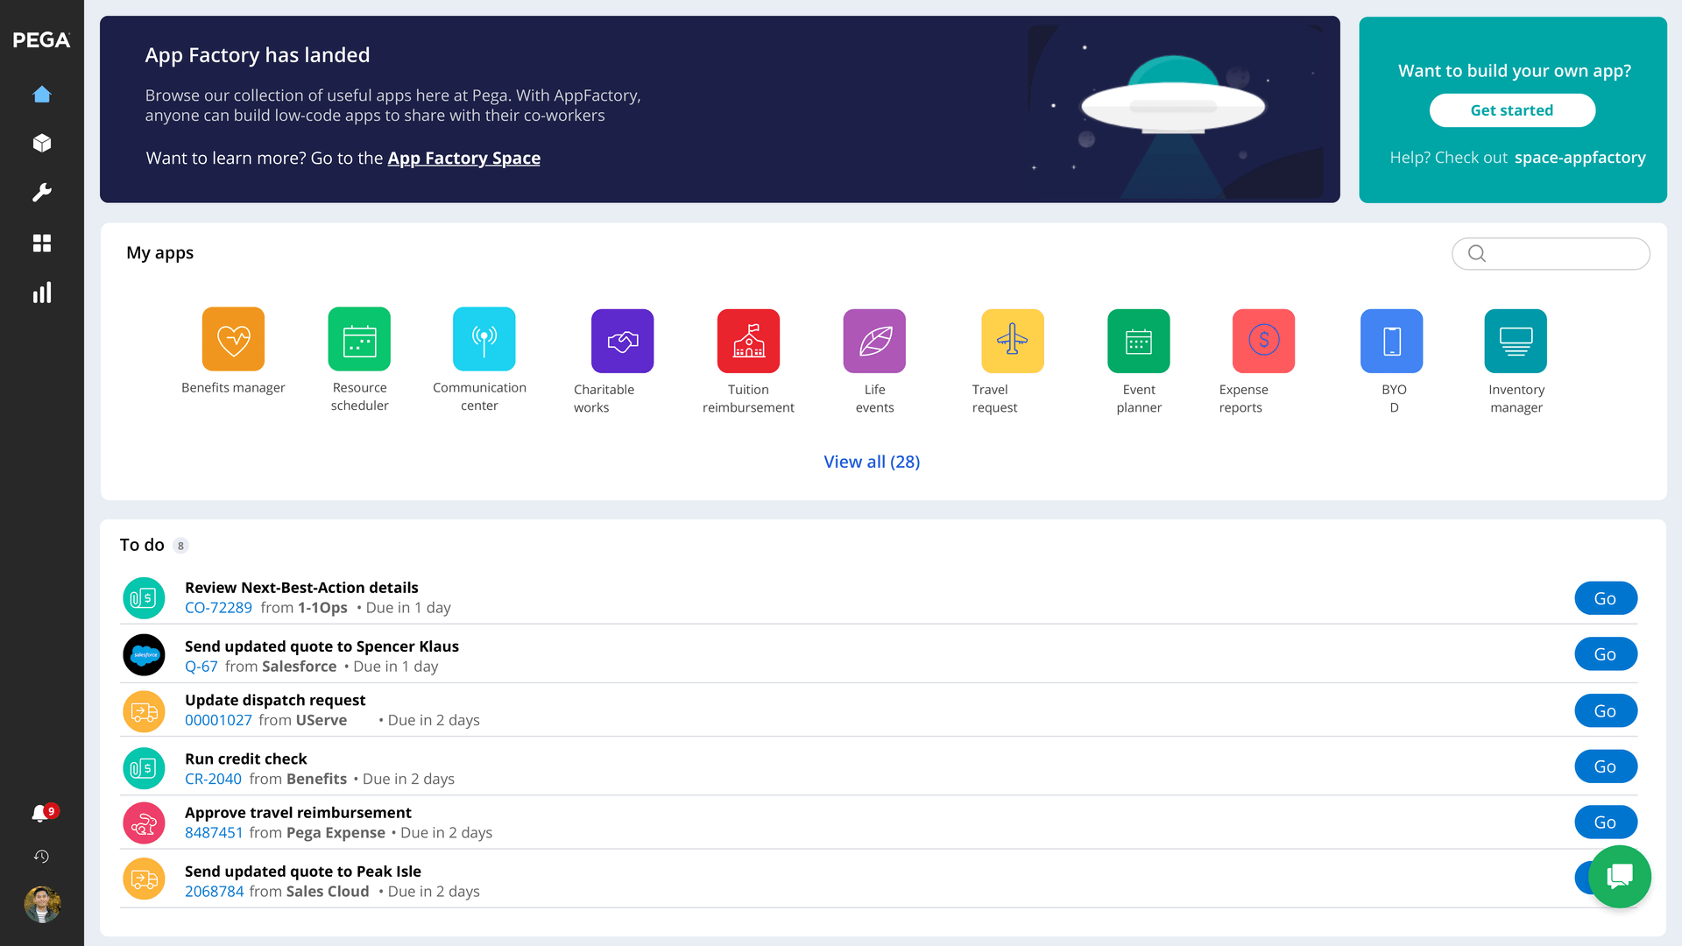Click Get started to build your own app

coord(1512,110)
